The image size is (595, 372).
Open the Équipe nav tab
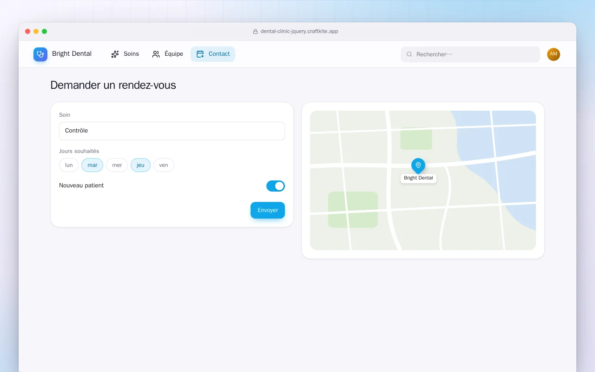tap(168, 54)
